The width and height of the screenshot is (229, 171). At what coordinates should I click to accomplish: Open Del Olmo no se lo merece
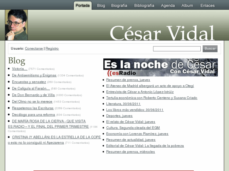tap(32, 101)
